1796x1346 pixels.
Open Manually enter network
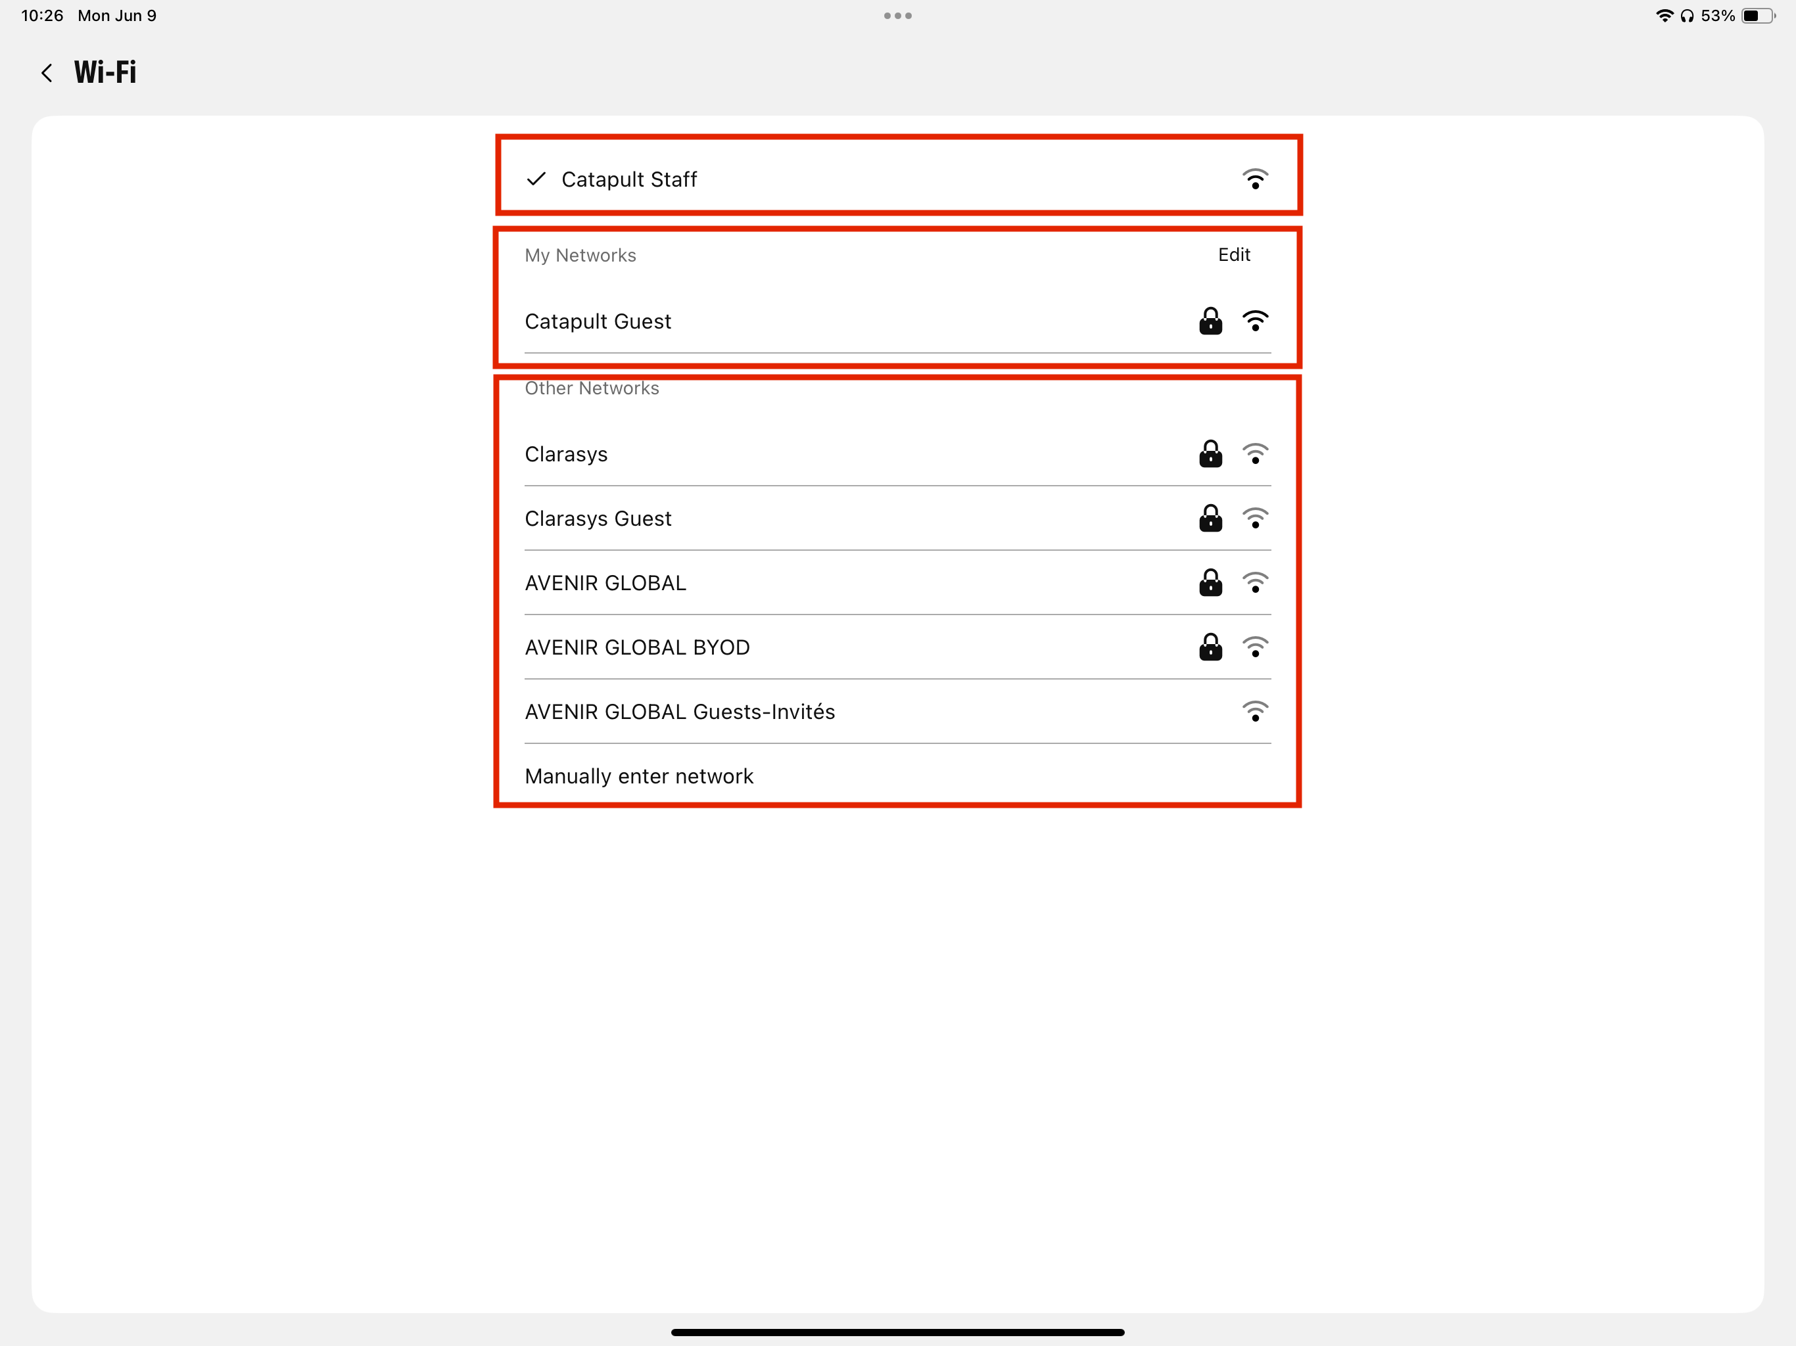coord(897,776)
